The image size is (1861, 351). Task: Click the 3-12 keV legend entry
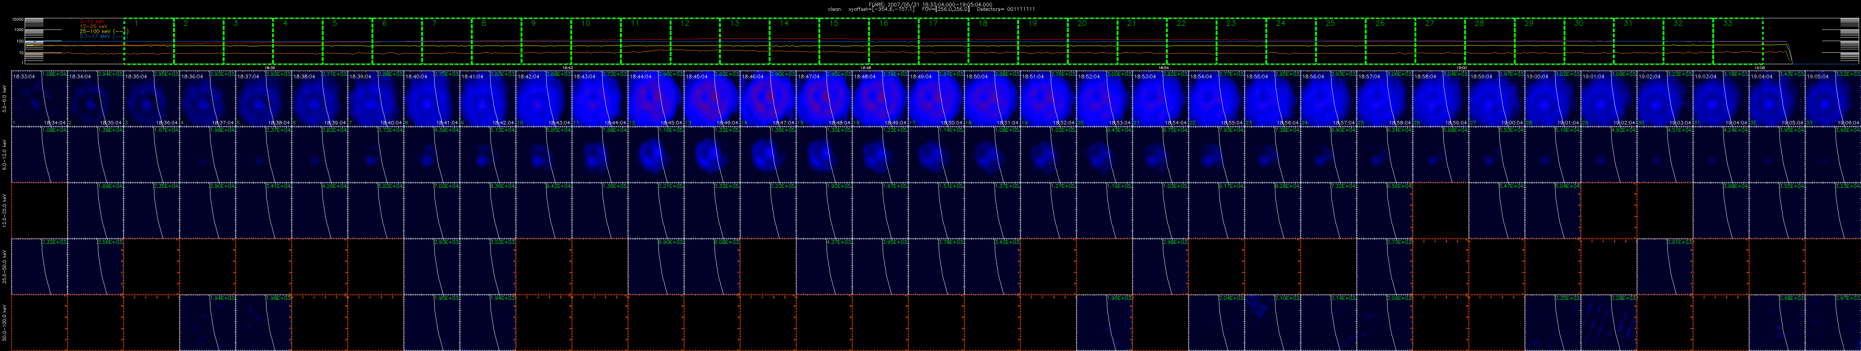(x=92, y=22)
